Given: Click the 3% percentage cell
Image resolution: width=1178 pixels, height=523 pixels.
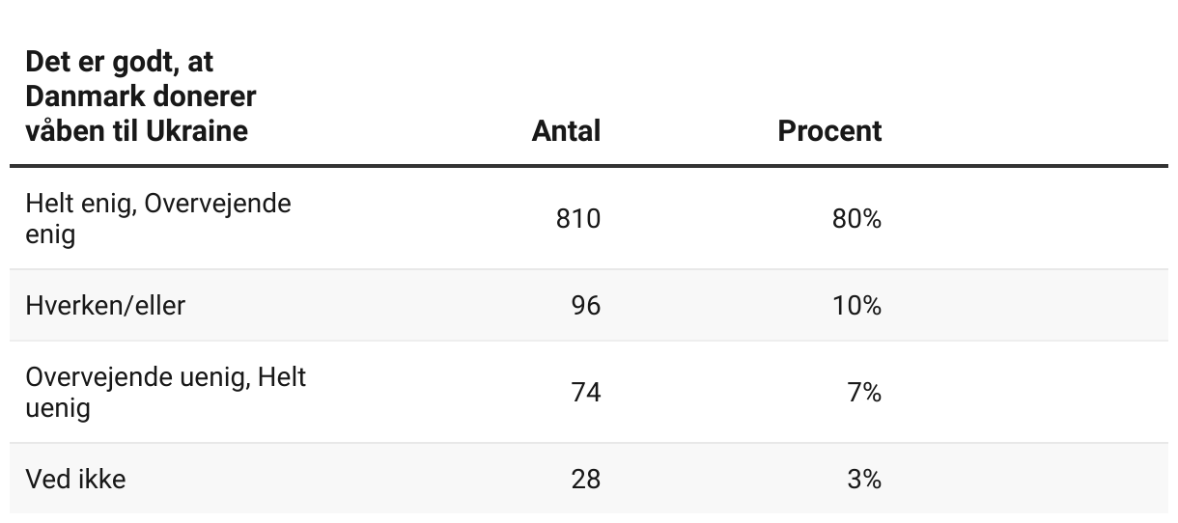Looking at the screenshot, I should coord(865,479).
